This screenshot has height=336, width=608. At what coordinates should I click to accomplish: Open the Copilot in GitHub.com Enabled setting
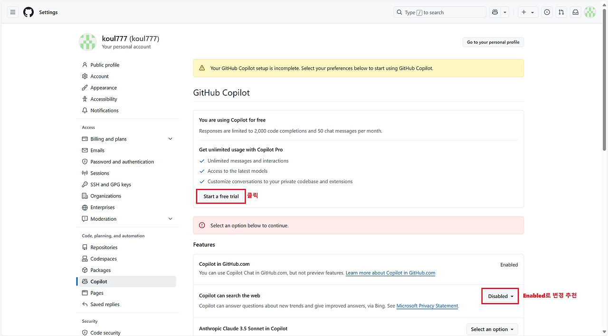pyautogui.click(x=509, y=264)
